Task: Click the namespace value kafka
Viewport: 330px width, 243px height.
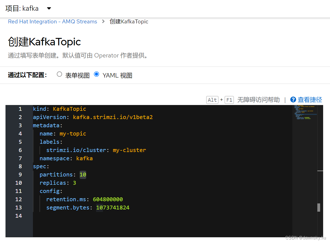Action: point(84,158)
